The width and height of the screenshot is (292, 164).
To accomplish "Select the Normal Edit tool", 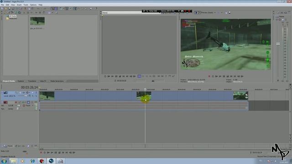I will 75,9.
